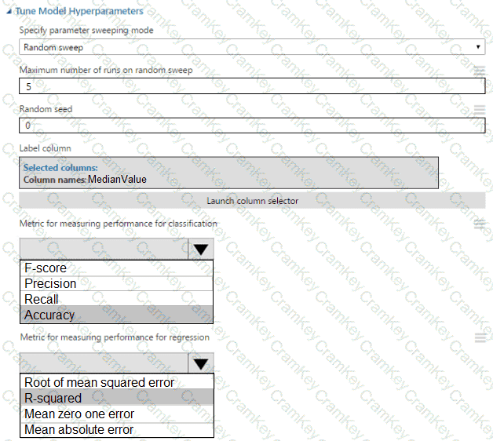Screen dimensions: 493x441
Task: Open options menu beside classification metric
Action: [x=479, y=224]
